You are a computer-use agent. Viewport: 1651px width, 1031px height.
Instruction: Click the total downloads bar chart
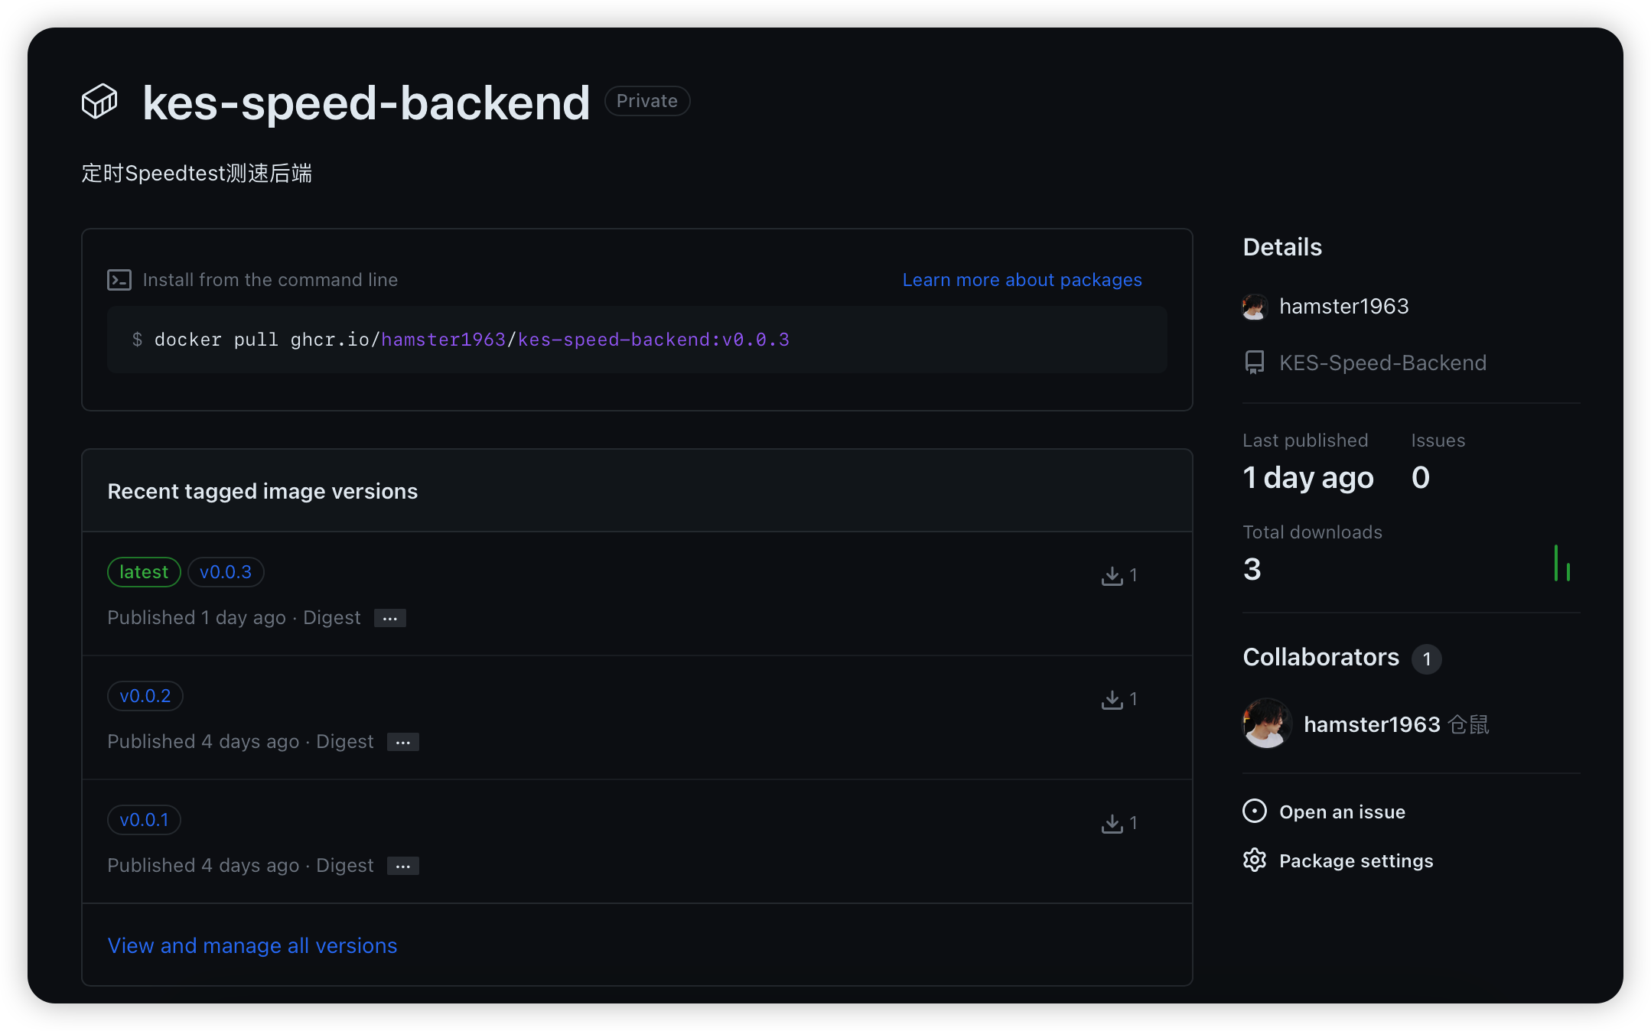tap(1561, 564)
